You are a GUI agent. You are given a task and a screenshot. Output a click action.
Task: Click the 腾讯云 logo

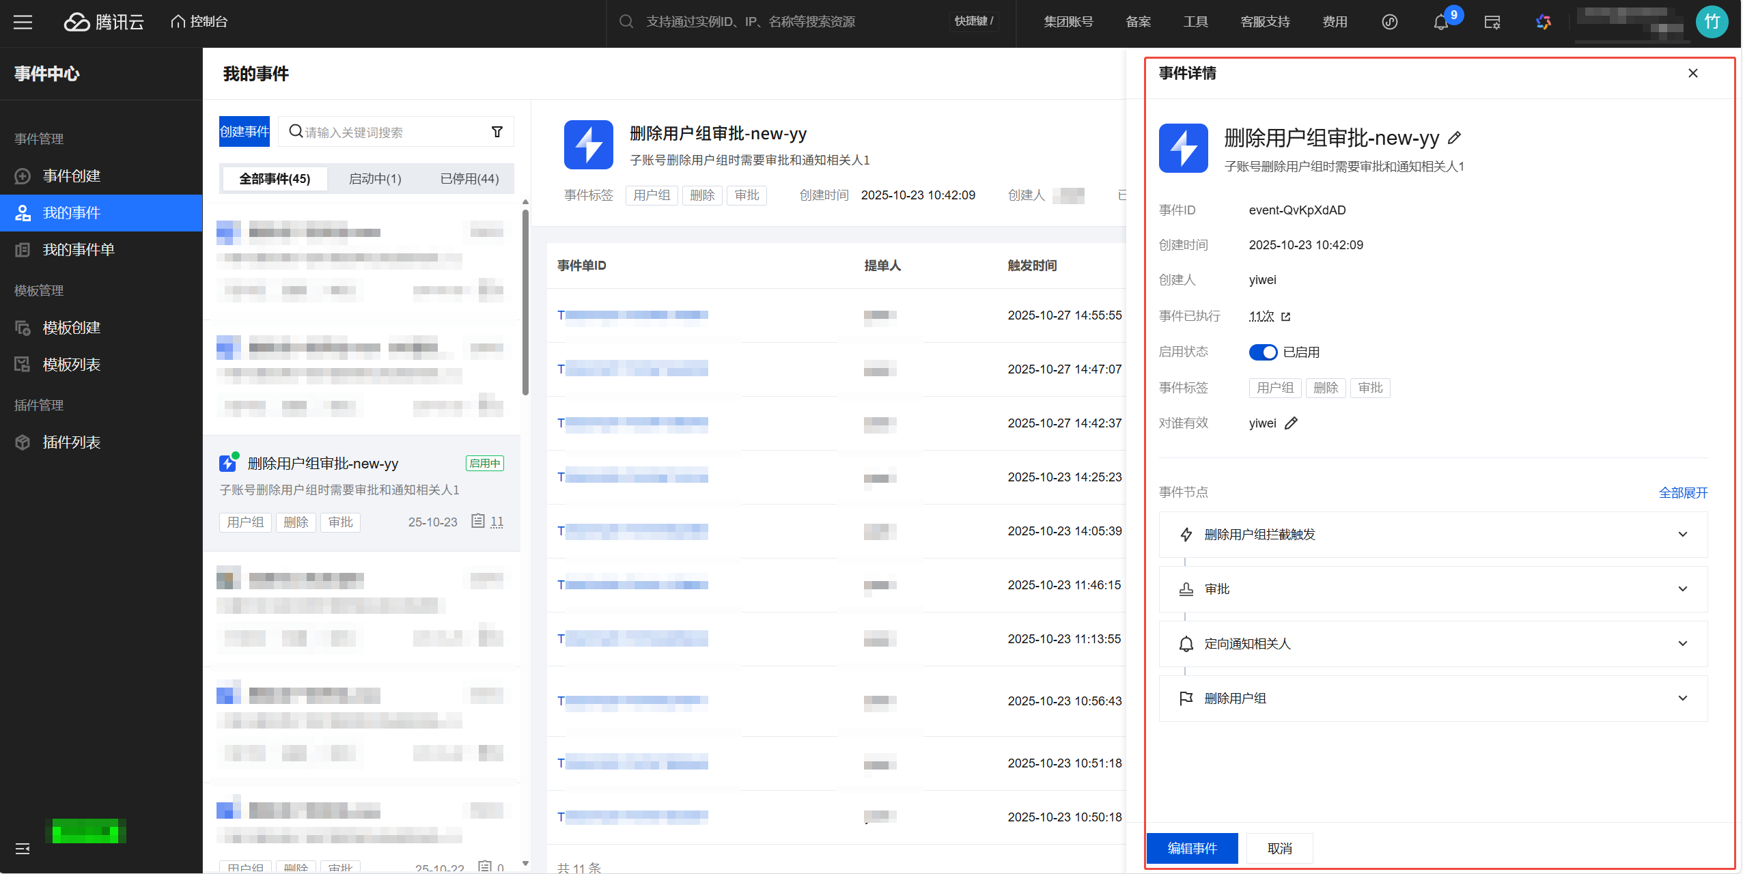tap(104, 22)
